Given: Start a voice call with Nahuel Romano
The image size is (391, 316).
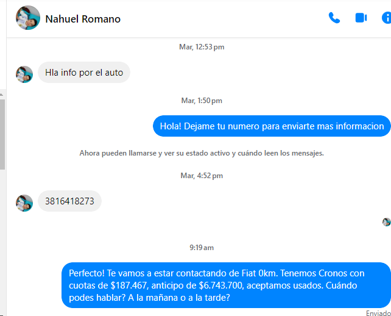Looking at the screenshot, I should [334, 18].
